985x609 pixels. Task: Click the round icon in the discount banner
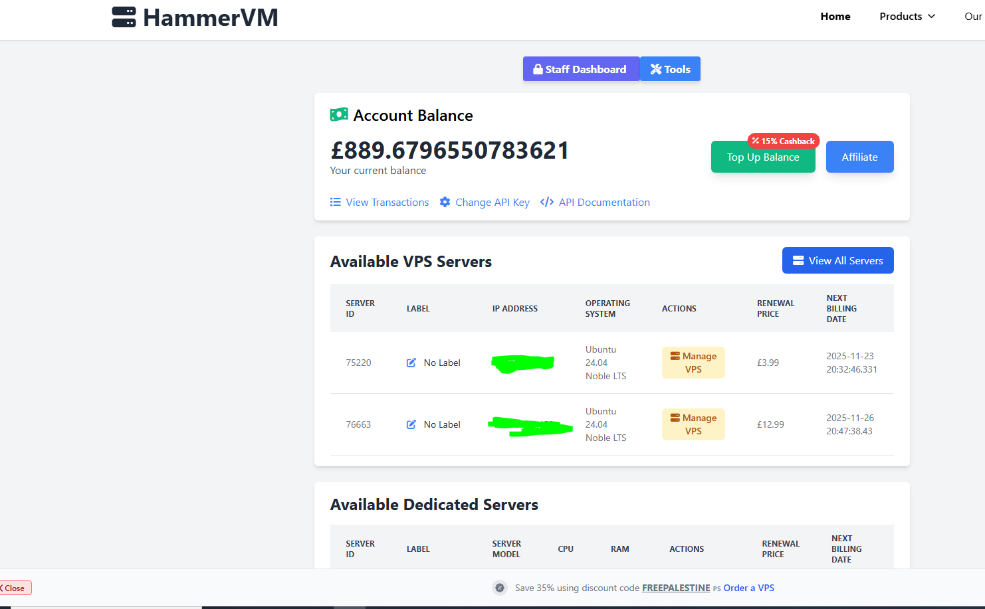500,588
